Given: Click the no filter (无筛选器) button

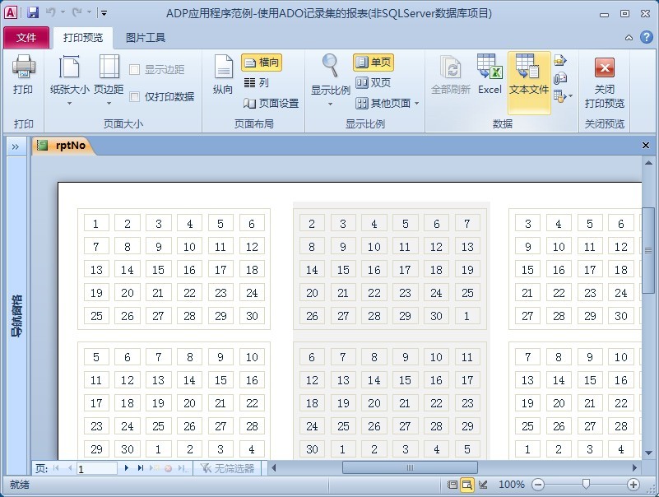Looking at the screenshot, I should pyautogui.click(x=227, y=468).
